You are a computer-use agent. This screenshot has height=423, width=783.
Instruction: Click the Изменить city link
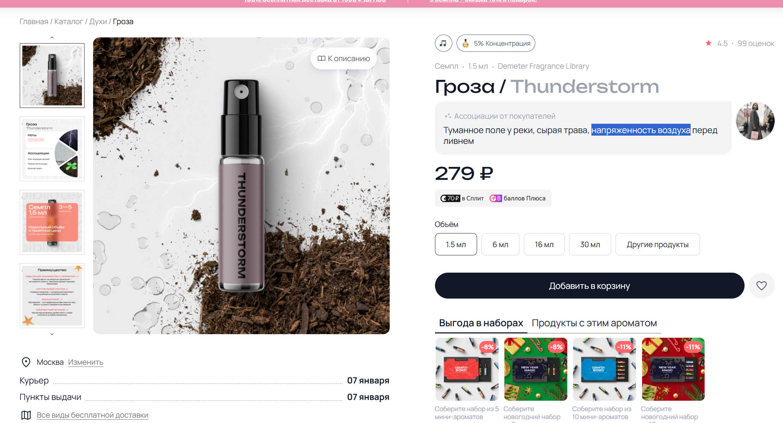[x=86, y=362]
